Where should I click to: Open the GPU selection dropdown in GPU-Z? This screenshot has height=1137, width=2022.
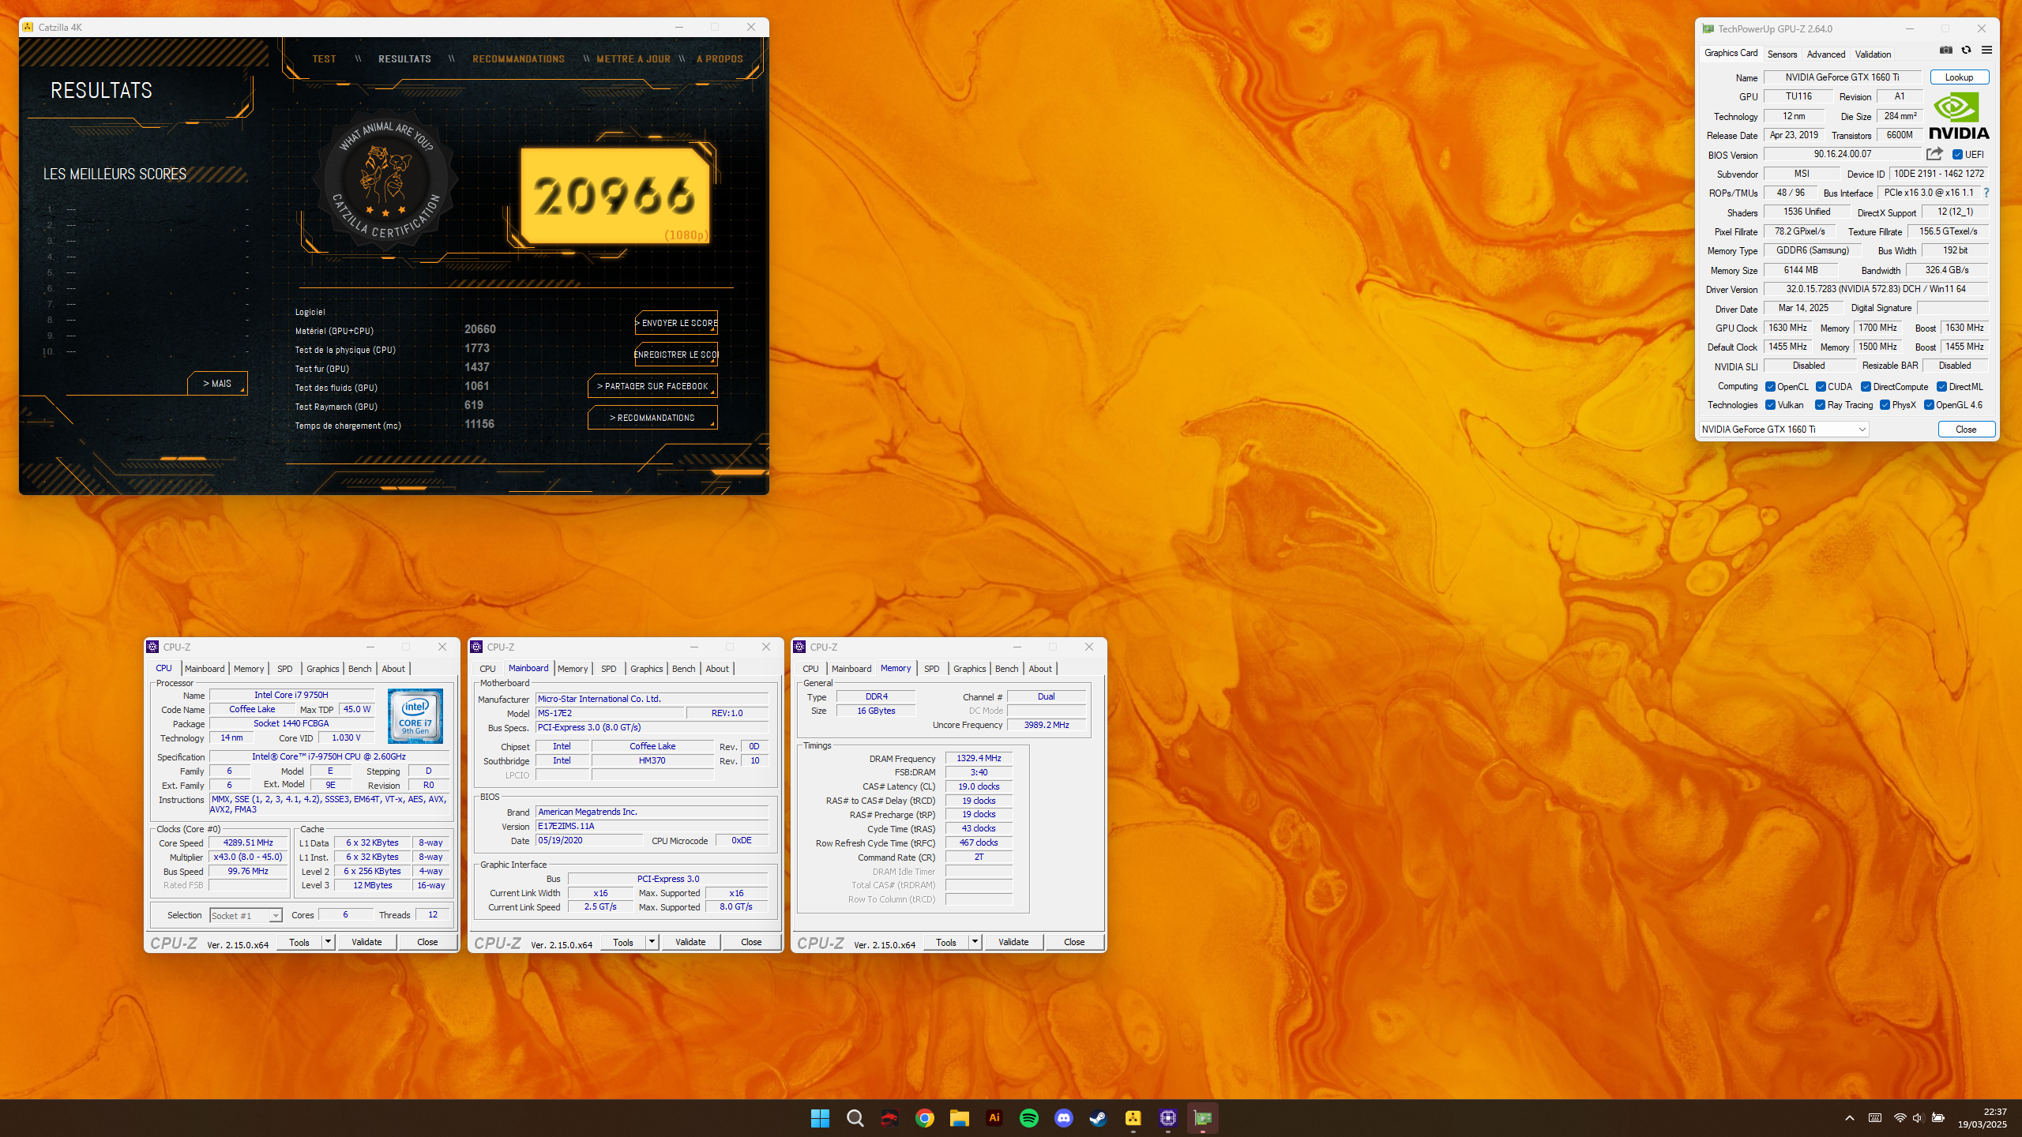[1783, 430]
